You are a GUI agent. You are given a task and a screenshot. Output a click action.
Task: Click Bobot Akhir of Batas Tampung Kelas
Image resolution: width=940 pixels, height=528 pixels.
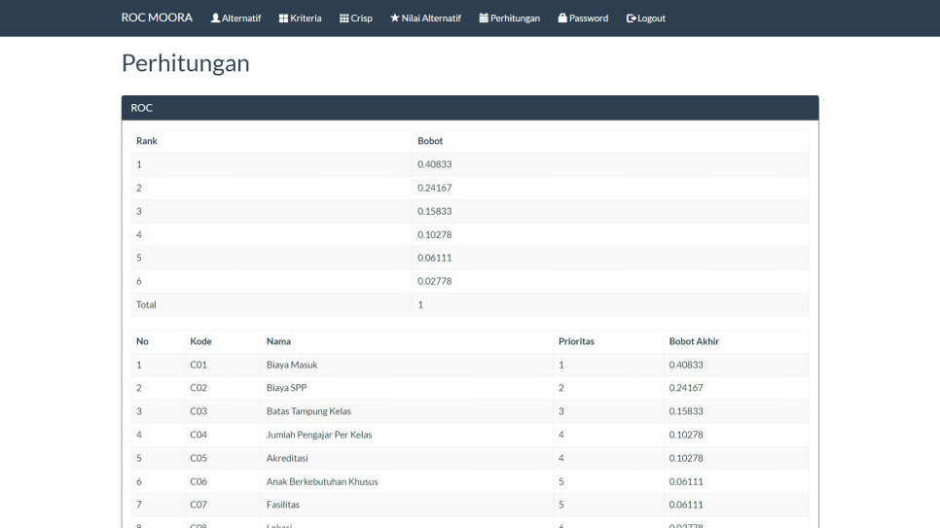[x=686, y=411]
